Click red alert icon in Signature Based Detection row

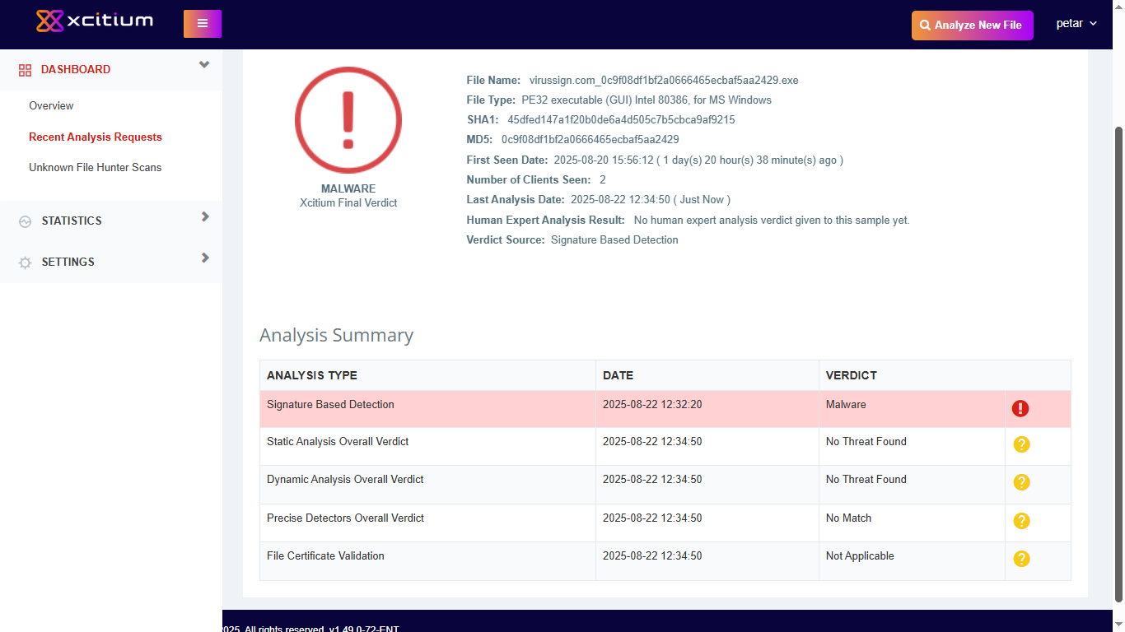(x=1021, y=408)
